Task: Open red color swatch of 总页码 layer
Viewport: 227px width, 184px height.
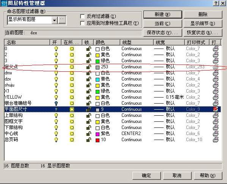Action: pyautogui.click(x=98, y=140)
